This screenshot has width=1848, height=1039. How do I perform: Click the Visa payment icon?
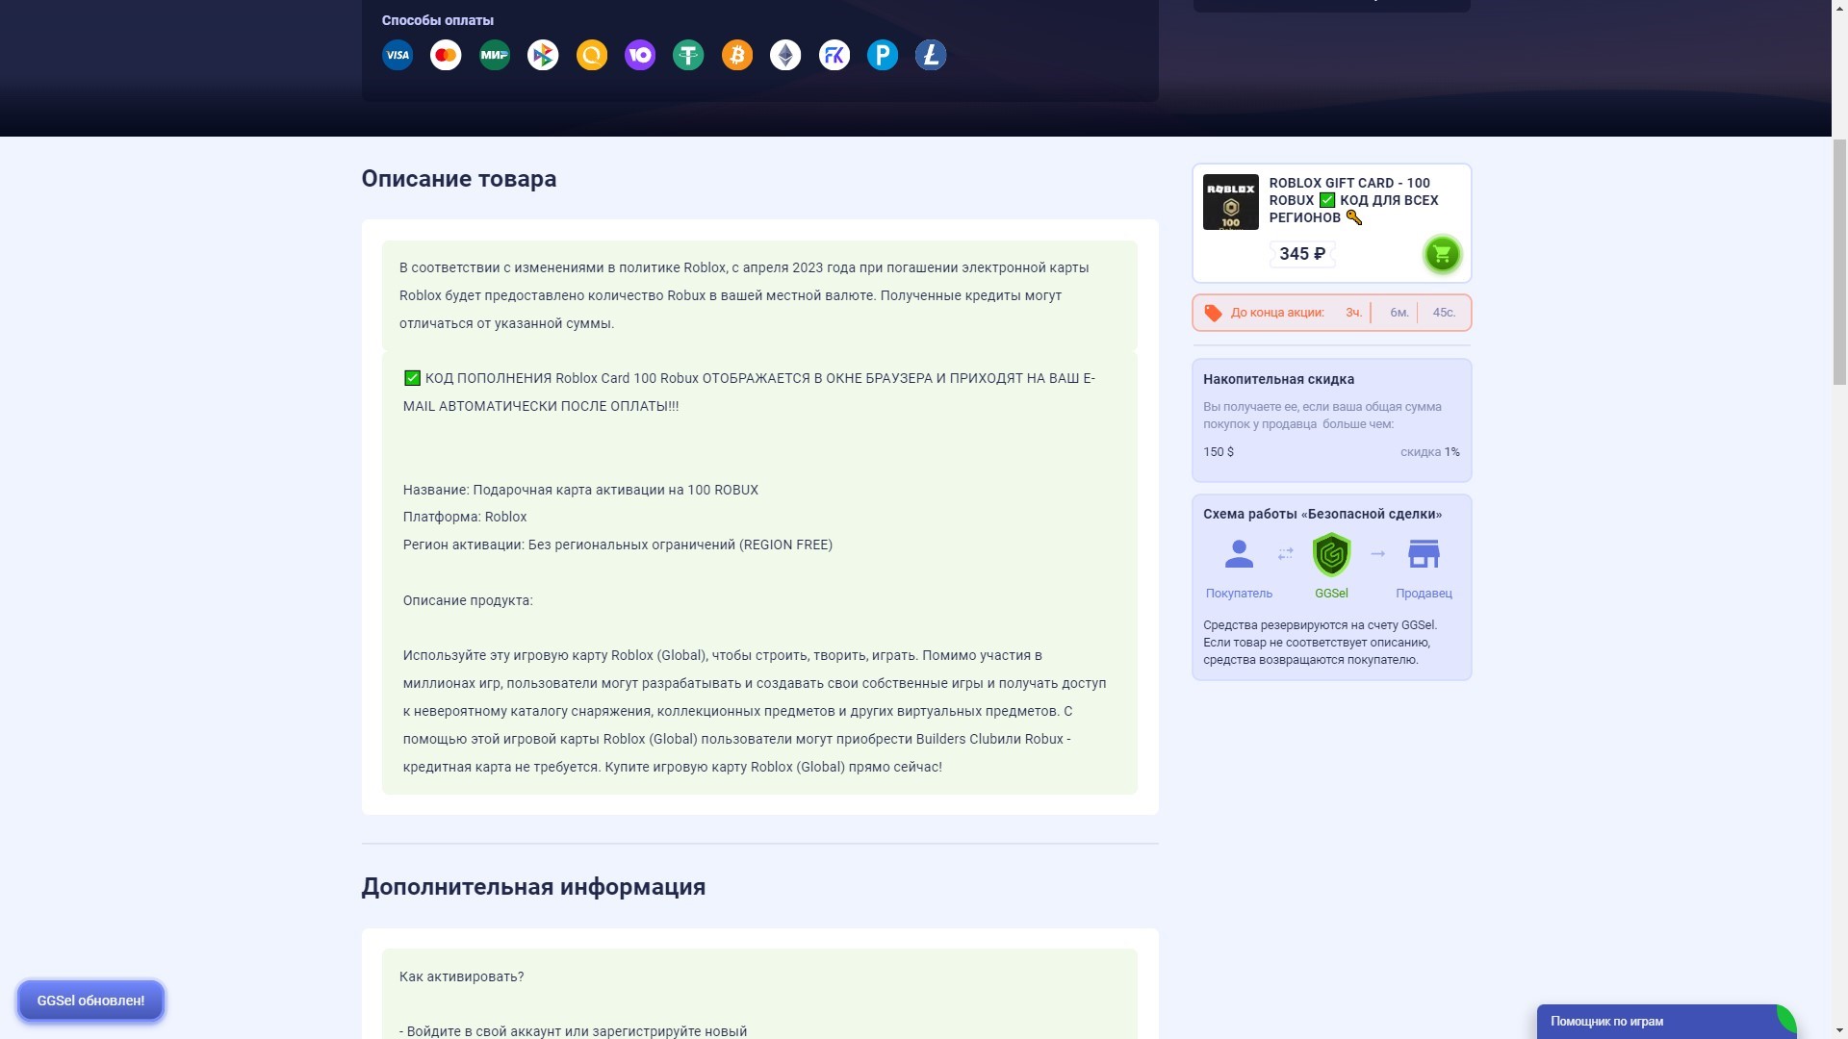click(x=398, y=55)
